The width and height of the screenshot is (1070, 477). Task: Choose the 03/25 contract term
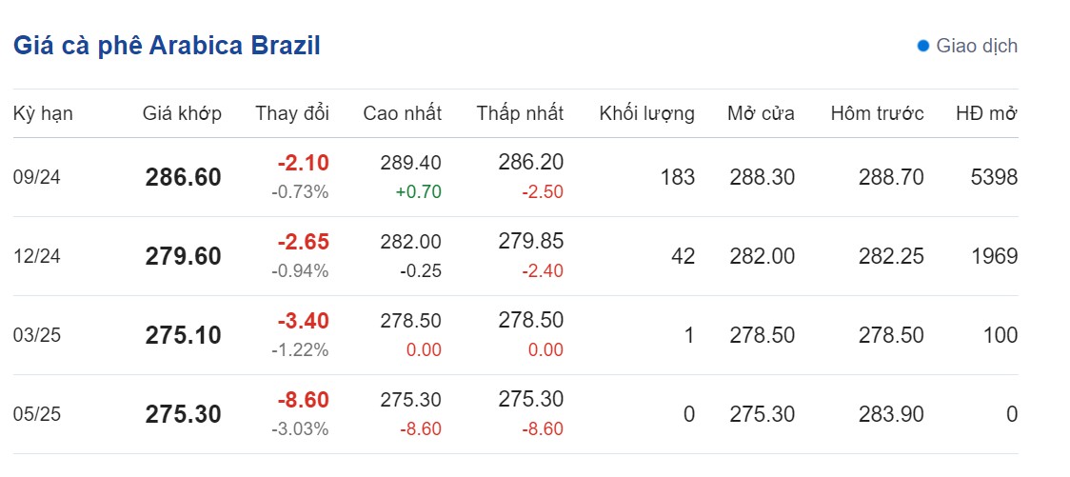point(37,335)
